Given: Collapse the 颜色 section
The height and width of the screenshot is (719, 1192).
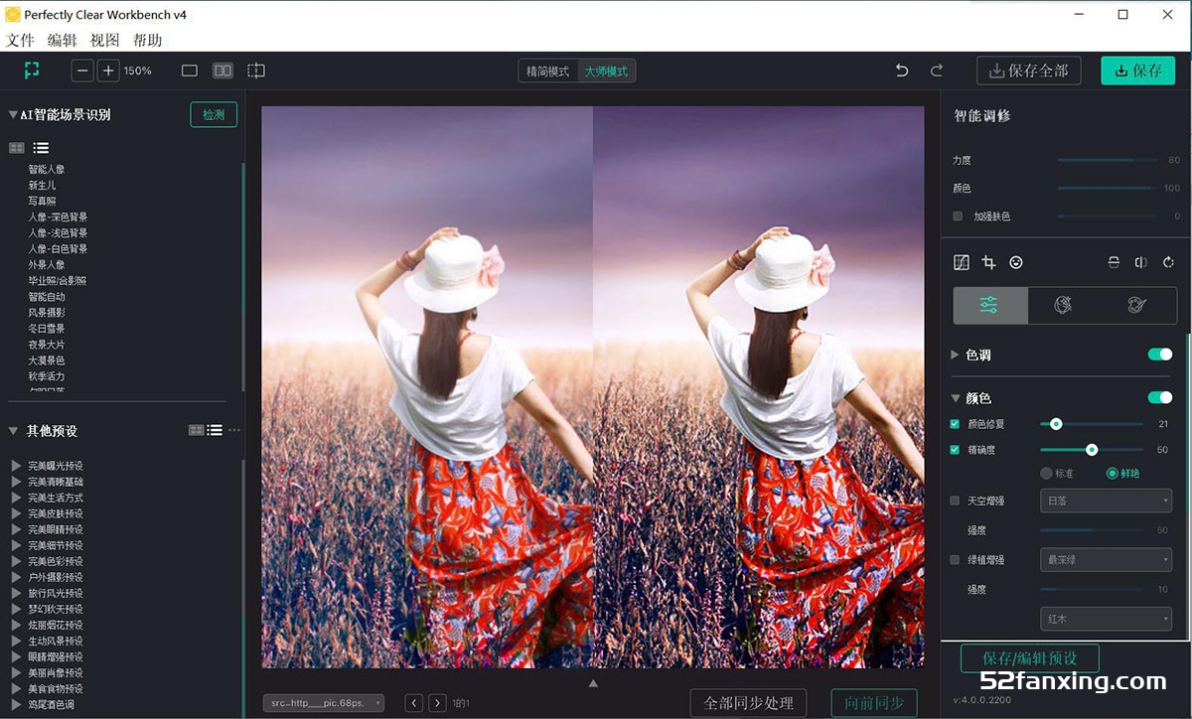Looking at the screenshot, I should pos(956,397).
